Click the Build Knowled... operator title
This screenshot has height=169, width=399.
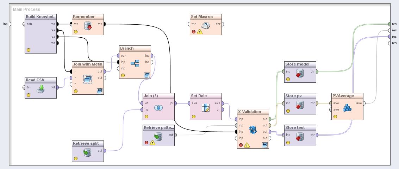pyautogui.click(x=41, y=17)
